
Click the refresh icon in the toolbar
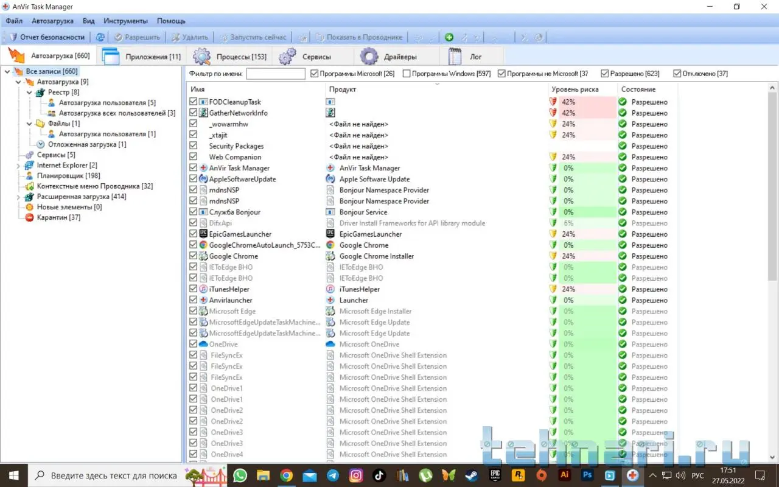coord(100,37)
